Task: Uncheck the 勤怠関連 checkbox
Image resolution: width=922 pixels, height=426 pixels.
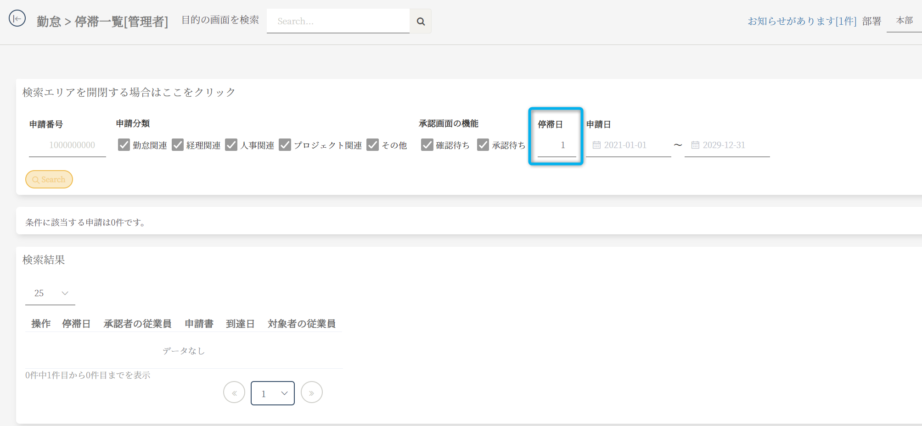Action: (124, 145)
